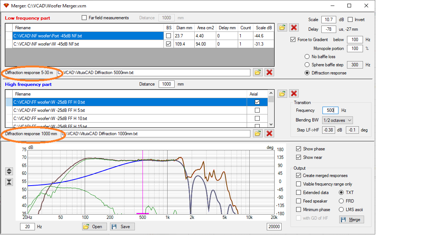Remove low frequency file with red X
Image resolution: width=428 pixels, height=240 pixels.
coord(294,27)
